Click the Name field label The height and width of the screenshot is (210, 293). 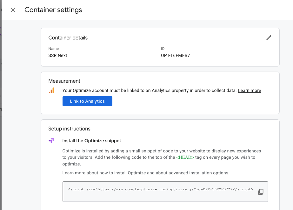pos(54,48)
